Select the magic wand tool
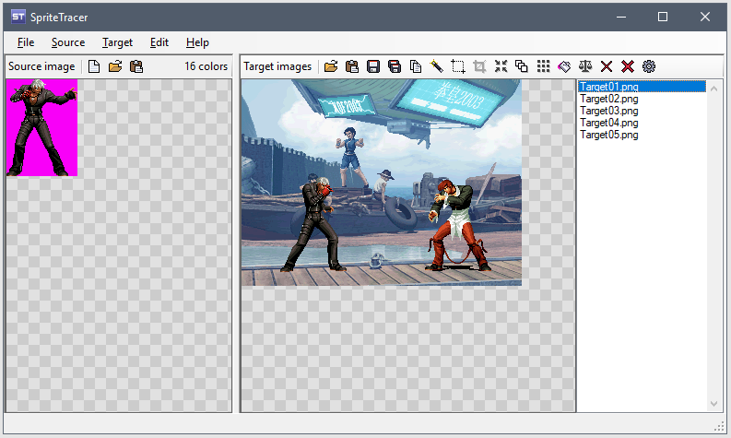731x438 pixels. (x=437, y=66)
